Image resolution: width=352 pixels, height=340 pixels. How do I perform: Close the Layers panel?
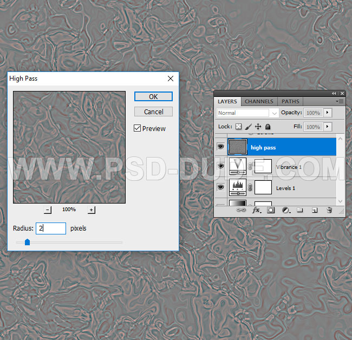point(342,93)
